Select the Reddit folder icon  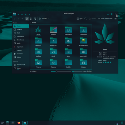(68, 62)
